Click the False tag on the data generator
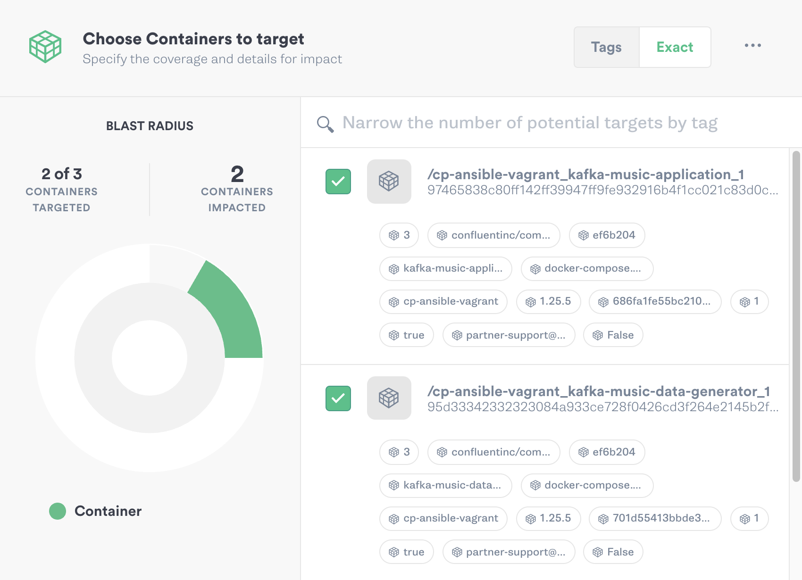802x580 pixels. pyautogui.click(x=613, y=552)
